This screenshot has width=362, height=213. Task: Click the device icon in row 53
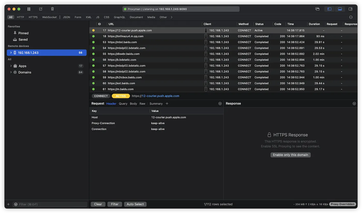[x=206, y=42]
